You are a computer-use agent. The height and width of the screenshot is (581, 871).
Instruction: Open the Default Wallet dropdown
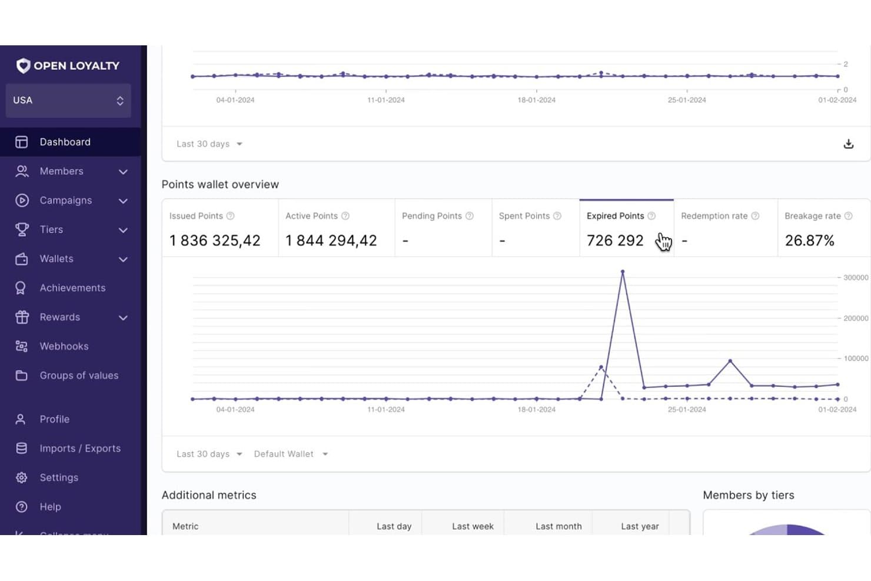pyautogui.click(x=291, y=454)
